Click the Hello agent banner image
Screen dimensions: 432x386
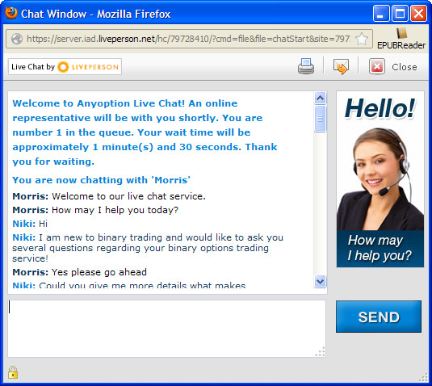(x=380, y=179)
